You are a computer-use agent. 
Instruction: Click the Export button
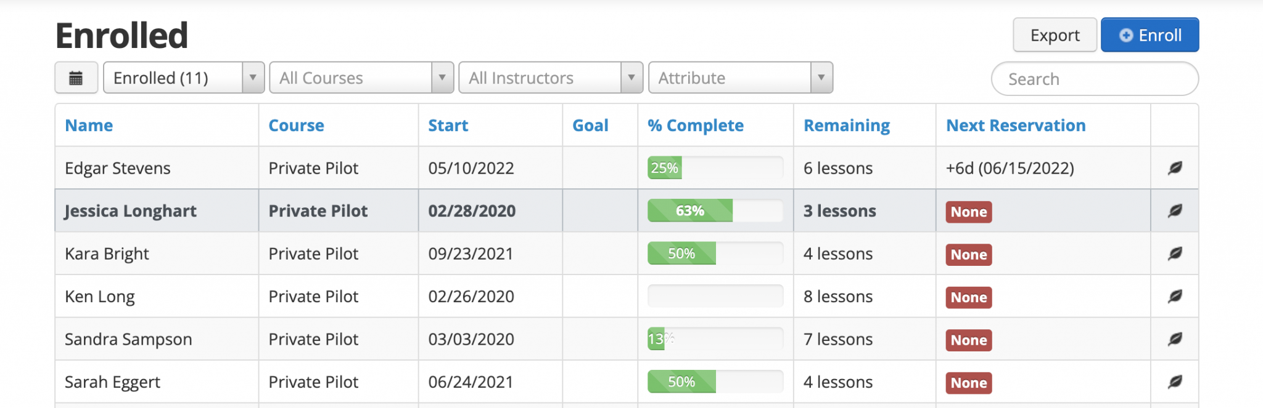(x=1055, y=35)
